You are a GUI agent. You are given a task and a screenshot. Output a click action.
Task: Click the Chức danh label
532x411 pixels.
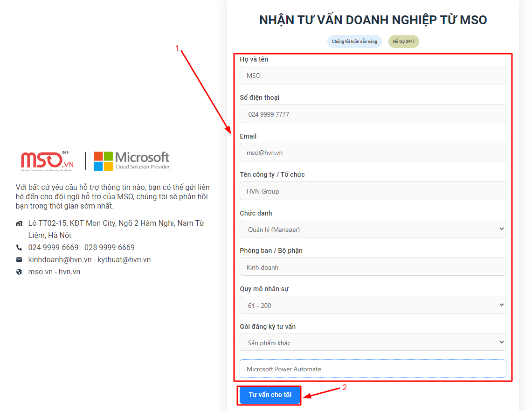[x=256, y=213]
